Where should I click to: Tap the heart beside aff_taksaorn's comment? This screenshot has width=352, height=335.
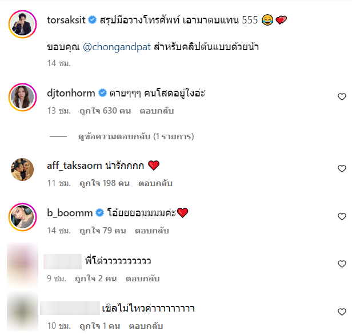(x=342, y=168)
